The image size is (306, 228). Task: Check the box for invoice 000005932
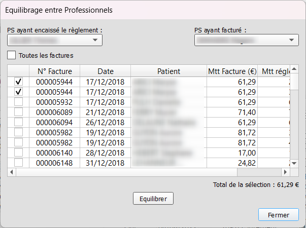19,102
